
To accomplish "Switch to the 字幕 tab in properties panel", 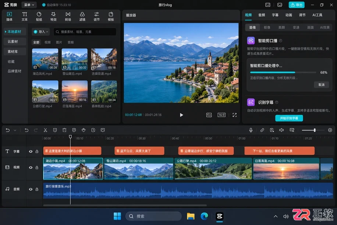I will [x=275, y=15].
